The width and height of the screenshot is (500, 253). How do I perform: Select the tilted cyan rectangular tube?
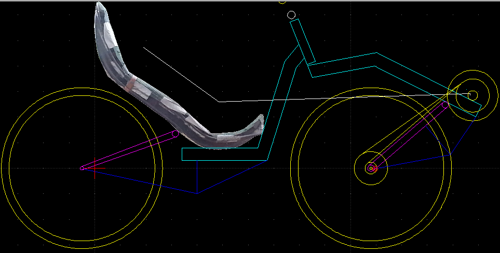tap(303, 41)
